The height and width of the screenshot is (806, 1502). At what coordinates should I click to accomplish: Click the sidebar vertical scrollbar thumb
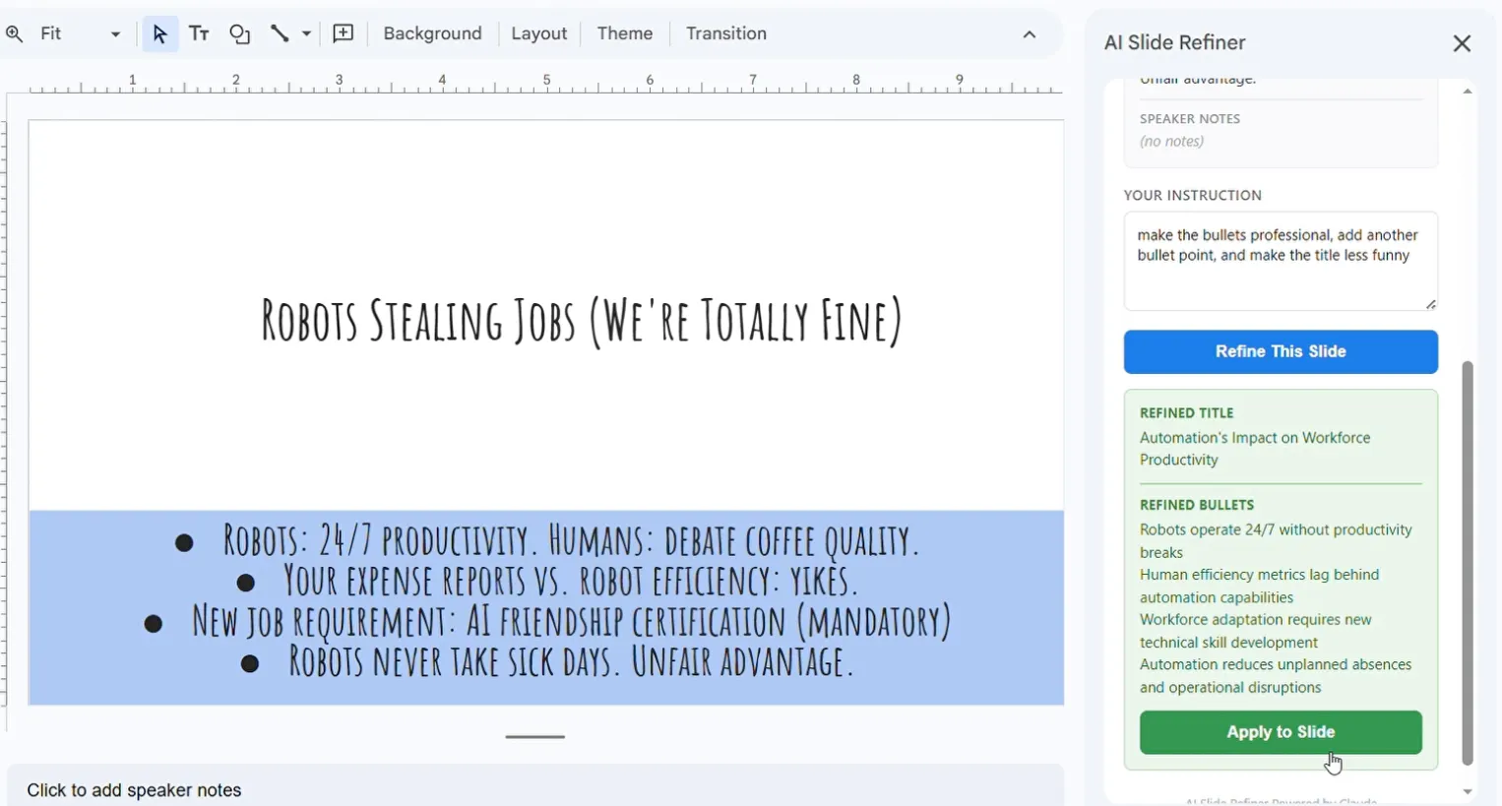(x=1468, y=563)
